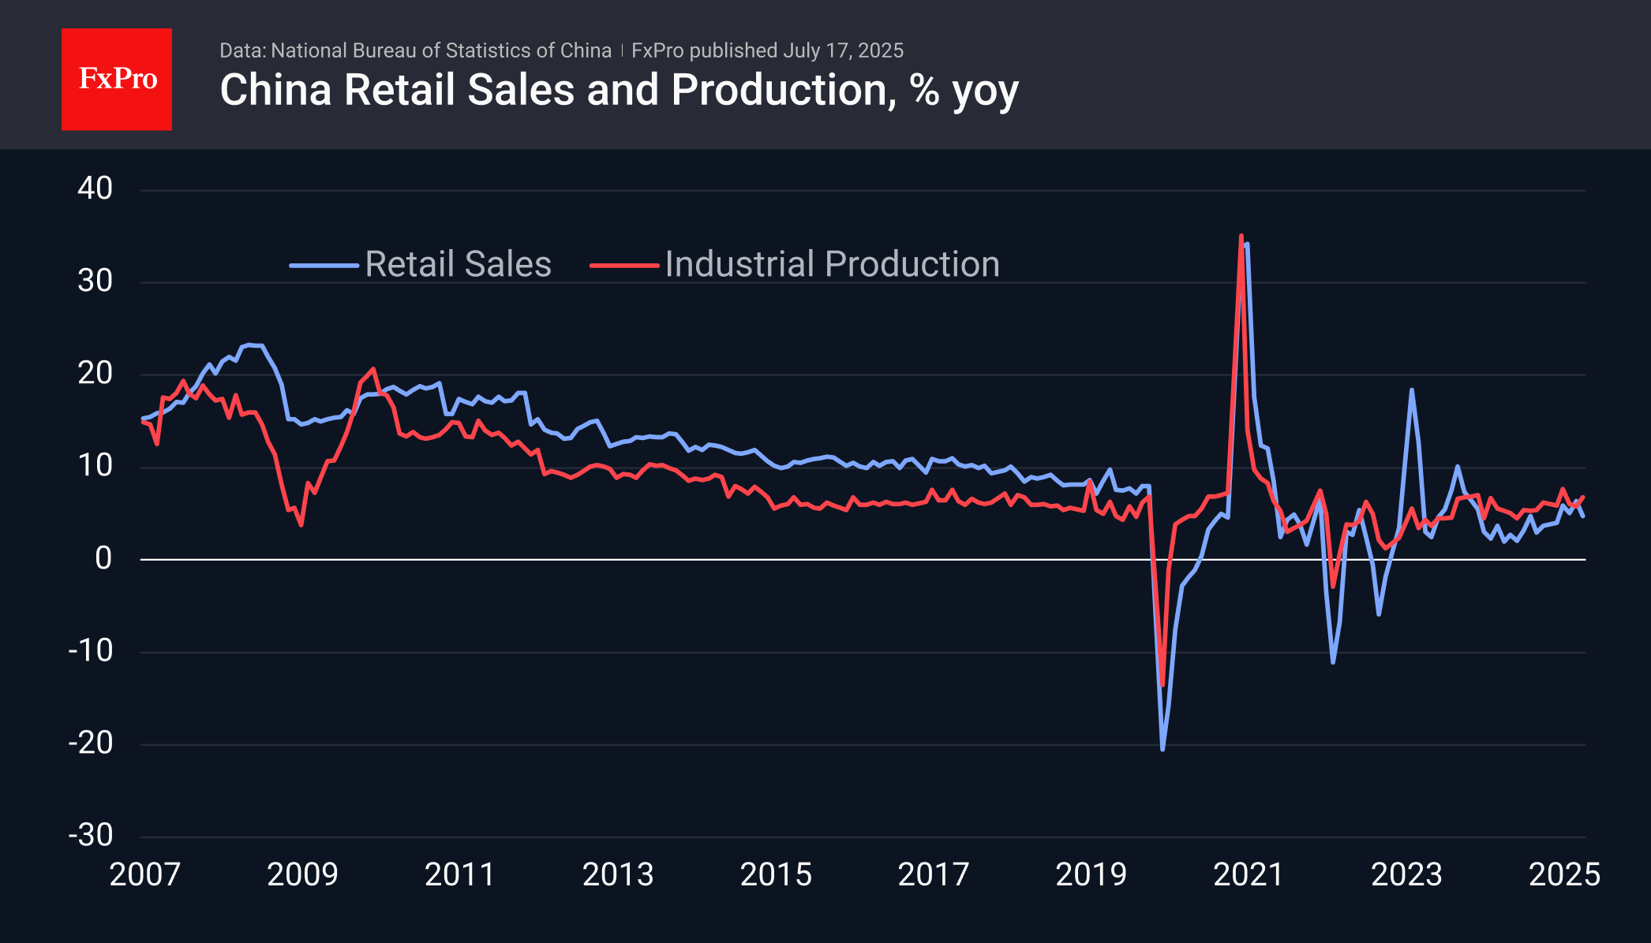Click the FxPro published date text
The height and width of the screenshot is (943, 1651).
tap(767, 50)
